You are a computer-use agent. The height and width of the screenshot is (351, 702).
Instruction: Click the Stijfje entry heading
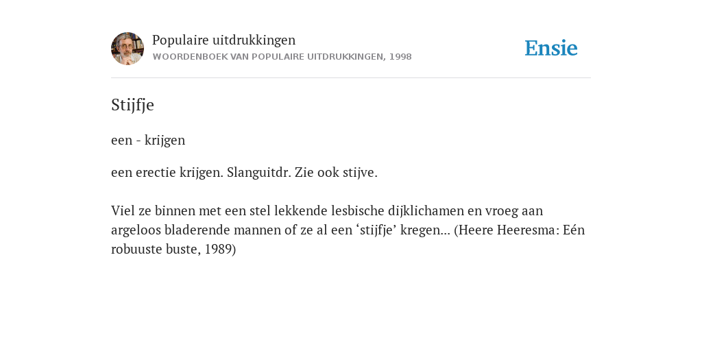132,105
